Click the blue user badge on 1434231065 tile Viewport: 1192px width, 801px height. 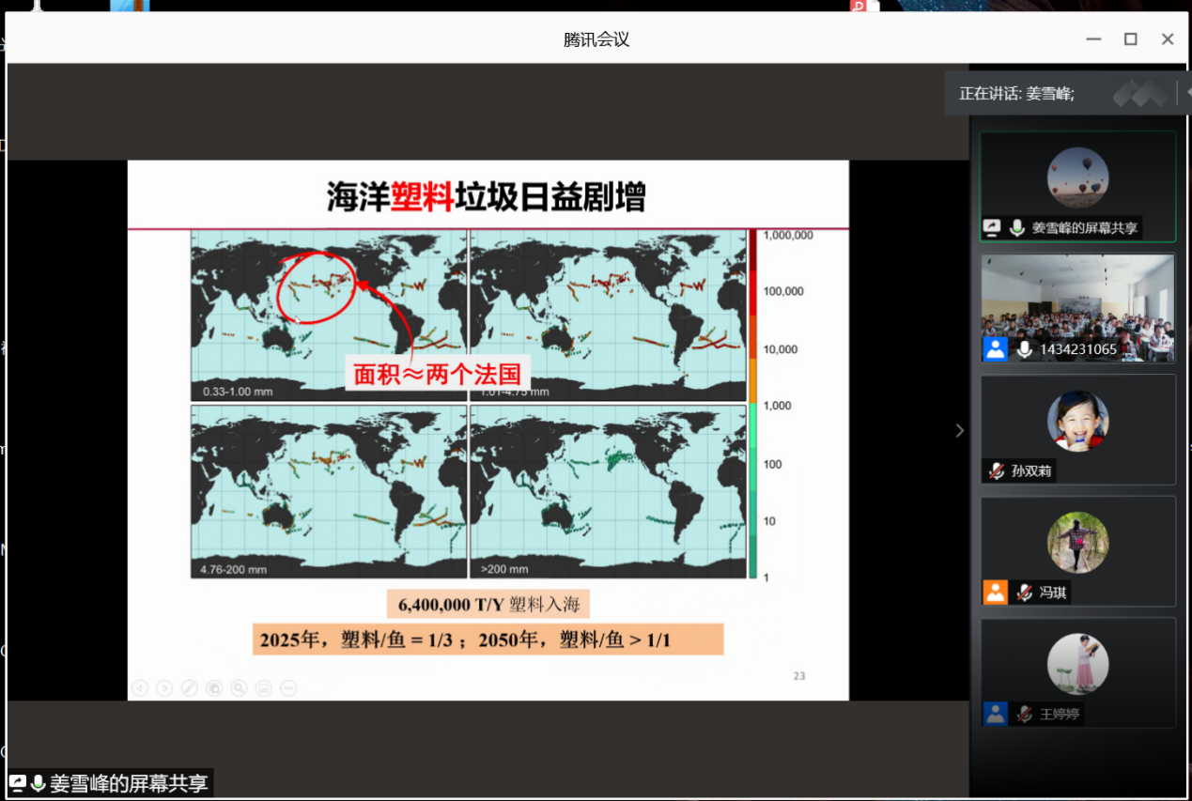996,349
